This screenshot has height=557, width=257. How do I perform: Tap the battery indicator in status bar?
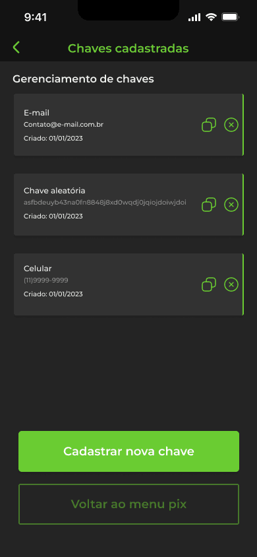(231, 17)
